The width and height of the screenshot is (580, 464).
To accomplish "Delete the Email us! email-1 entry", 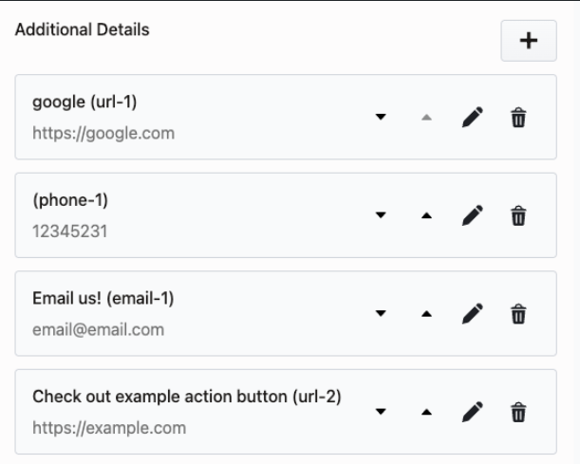I will tap(518, 313).
